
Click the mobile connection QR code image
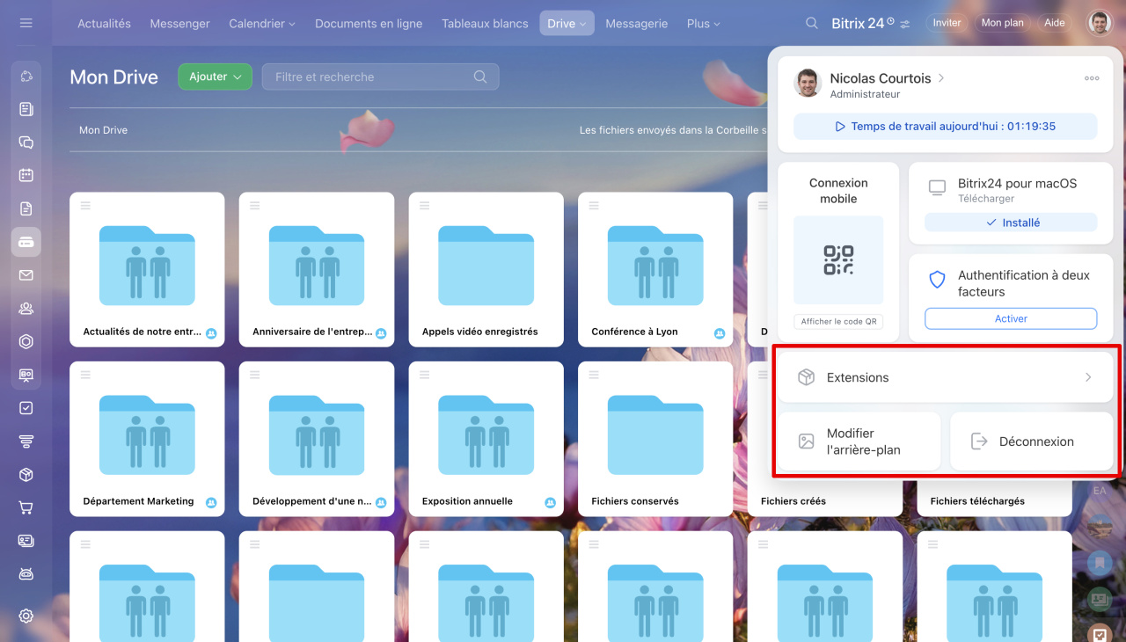838,260
